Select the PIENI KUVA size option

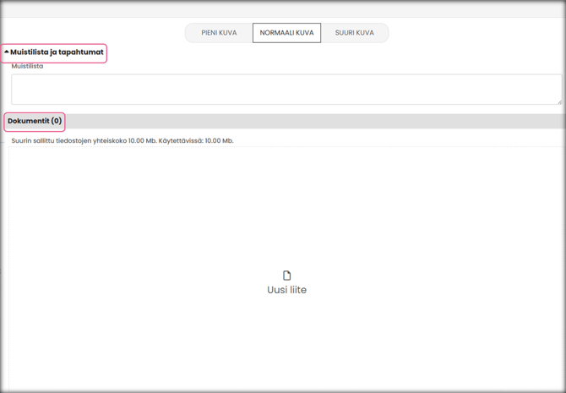219,33
